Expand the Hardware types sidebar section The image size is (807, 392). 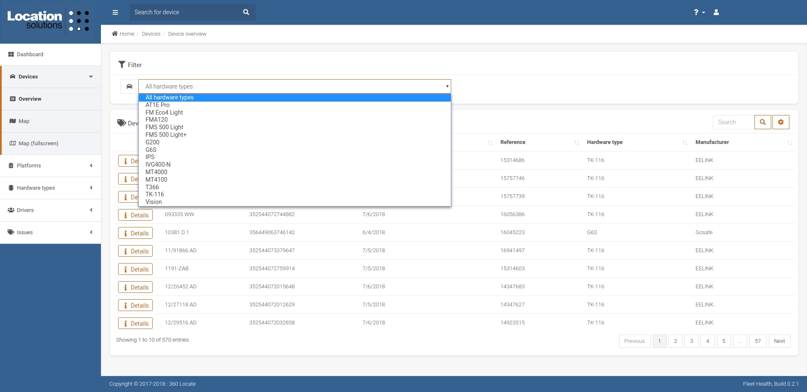36,188
